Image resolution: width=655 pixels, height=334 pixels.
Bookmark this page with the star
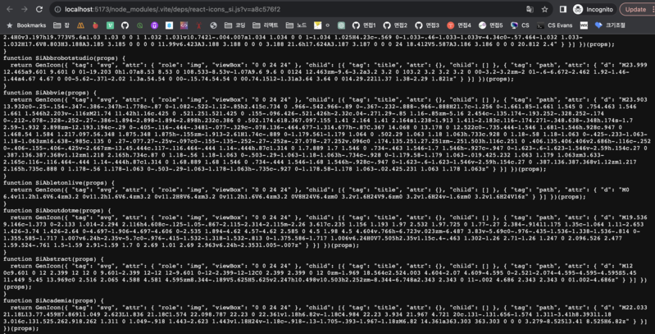(x=544, y=9)
